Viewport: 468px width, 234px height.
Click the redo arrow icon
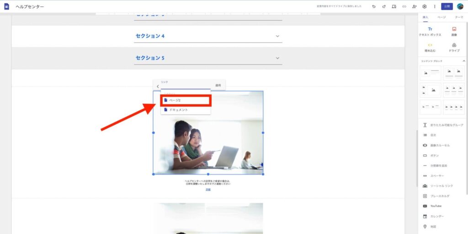[383, 6]
